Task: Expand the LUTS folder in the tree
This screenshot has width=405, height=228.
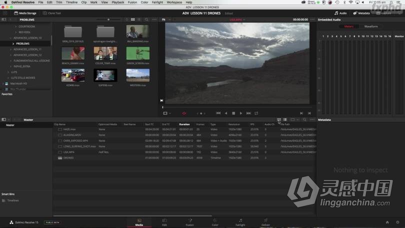Action: point(7,72)
